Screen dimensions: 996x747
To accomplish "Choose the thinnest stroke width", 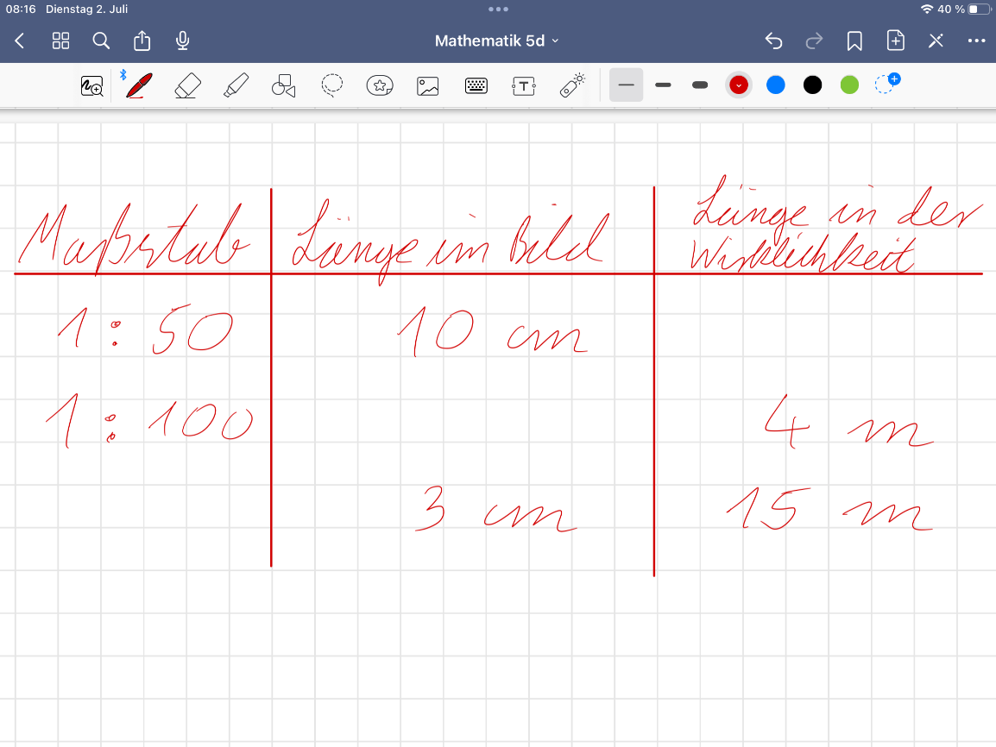I will point(627,85).
